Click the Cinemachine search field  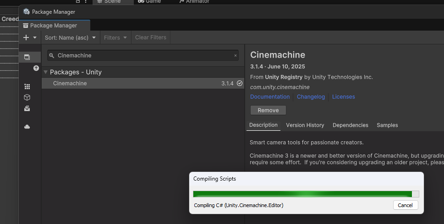click(x=143, y=55)
